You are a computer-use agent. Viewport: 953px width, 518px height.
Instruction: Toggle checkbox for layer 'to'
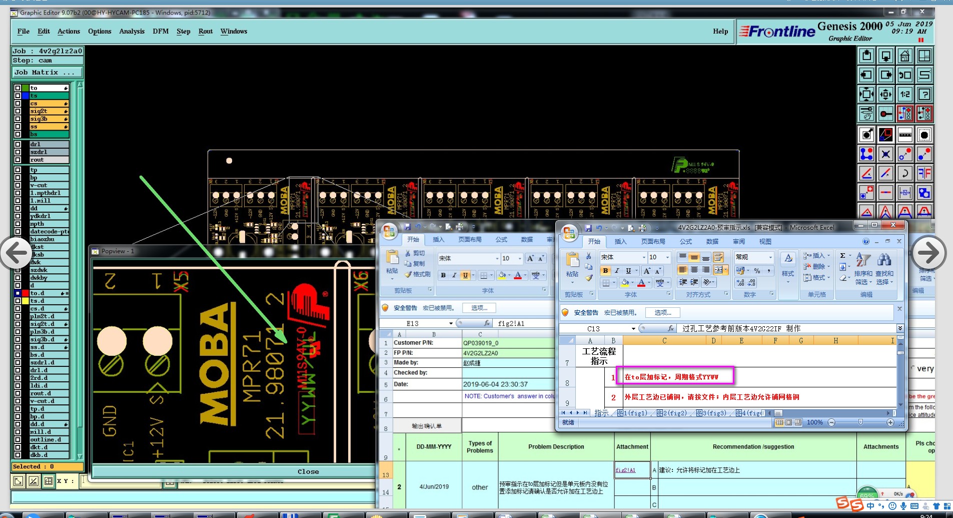click(x=18, y=88)
